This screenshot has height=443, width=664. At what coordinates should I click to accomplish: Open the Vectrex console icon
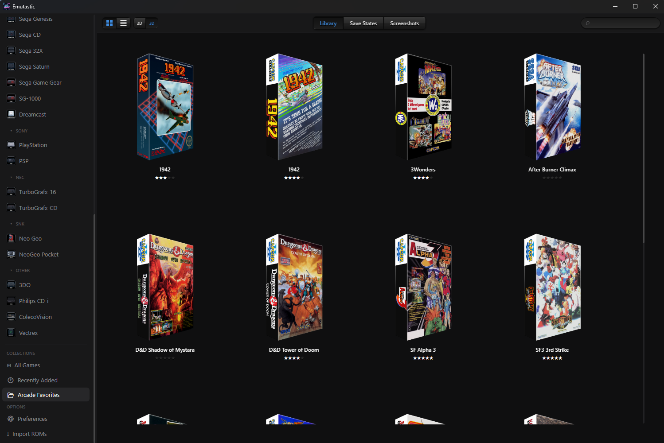pyautogui.click(x=11, y=333)
